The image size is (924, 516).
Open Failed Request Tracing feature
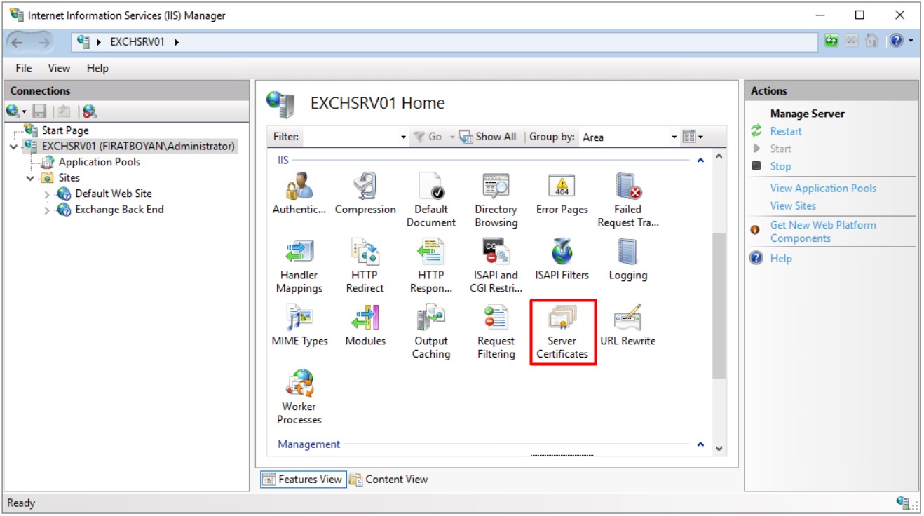(x=627, y=201)
